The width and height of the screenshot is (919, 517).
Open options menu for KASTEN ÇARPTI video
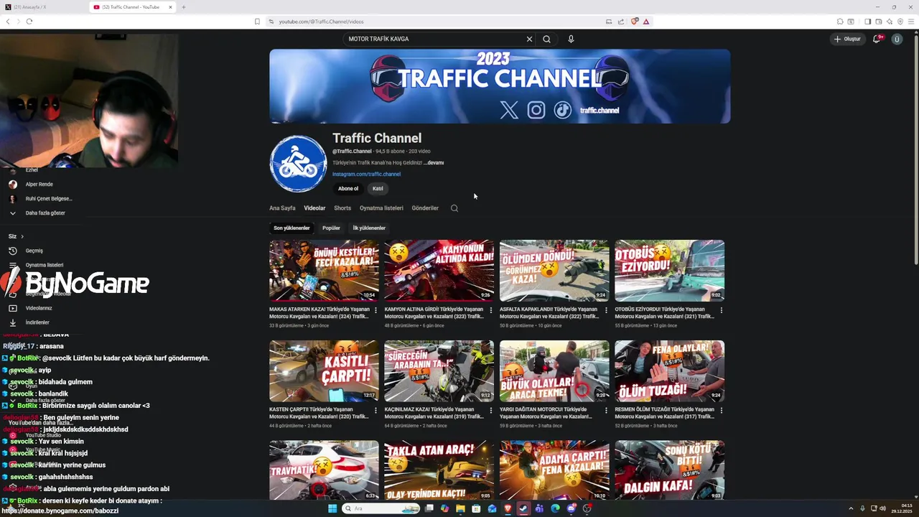(375, 411)
